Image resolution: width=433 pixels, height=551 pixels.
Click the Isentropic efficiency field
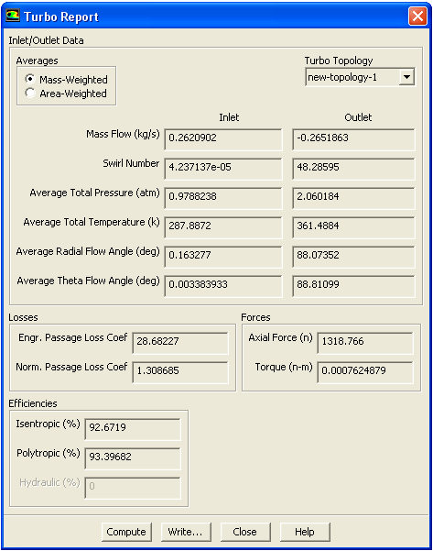133,429
